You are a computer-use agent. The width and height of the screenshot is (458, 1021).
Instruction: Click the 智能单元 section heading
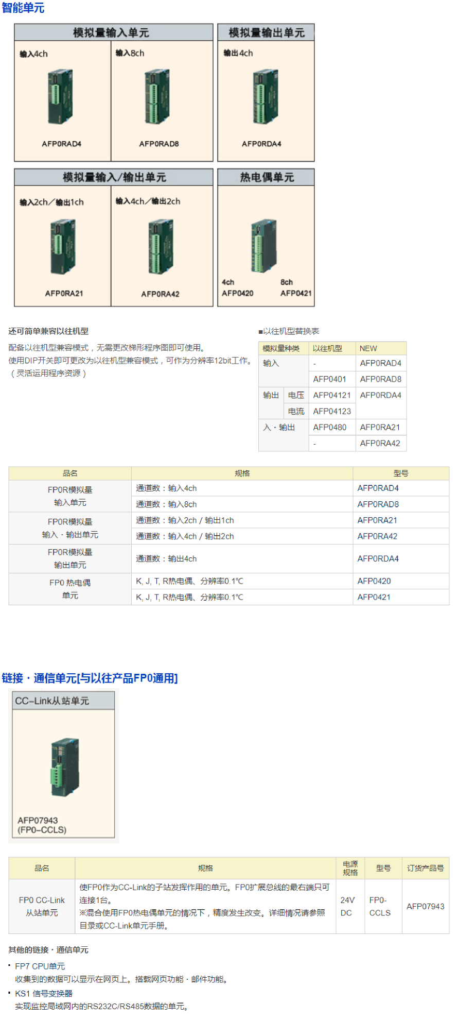click(23, 8)
